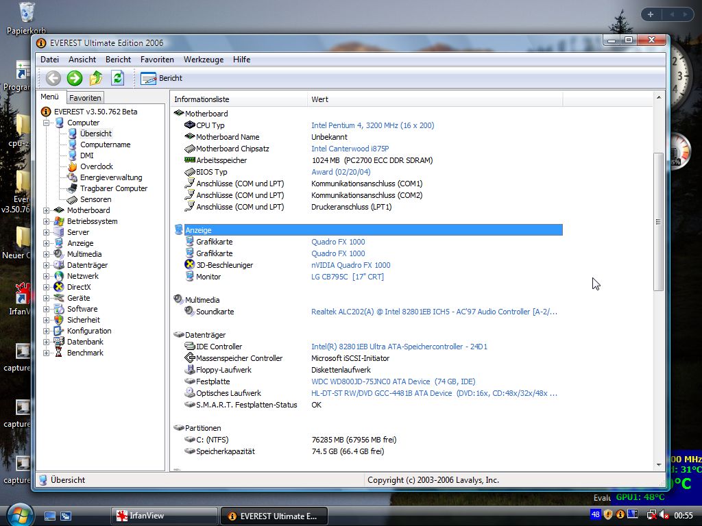Go back with the grey Back arrow
Viewport: 702px width, 526px height.
click(53, 78)
